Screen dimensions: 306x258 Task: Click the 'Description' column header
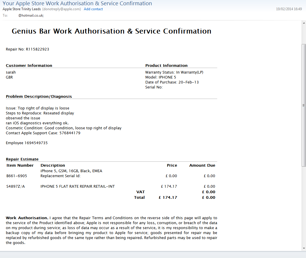point(53,165)
